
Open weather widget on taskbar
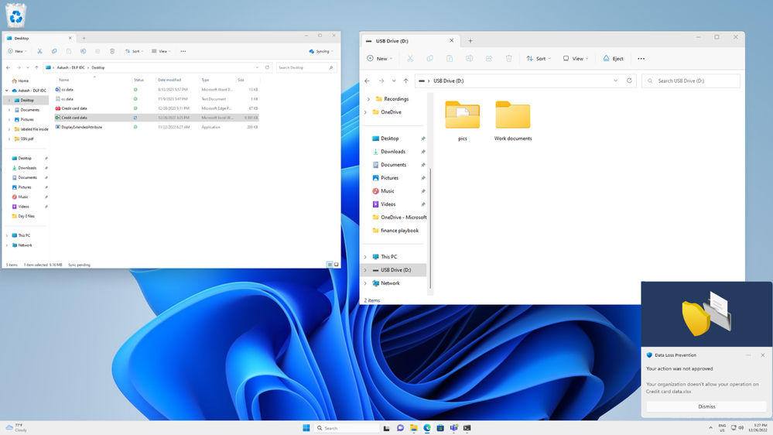point(16,427)
